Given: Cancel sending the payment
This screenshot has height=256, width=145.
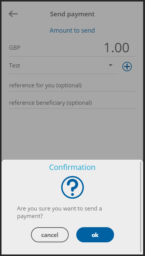Looking at the screenshot, I should (x=50, y=235).
